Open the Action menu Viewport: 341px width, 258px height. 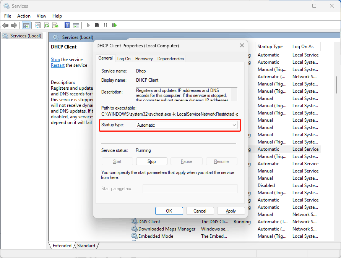coord(24,16)
